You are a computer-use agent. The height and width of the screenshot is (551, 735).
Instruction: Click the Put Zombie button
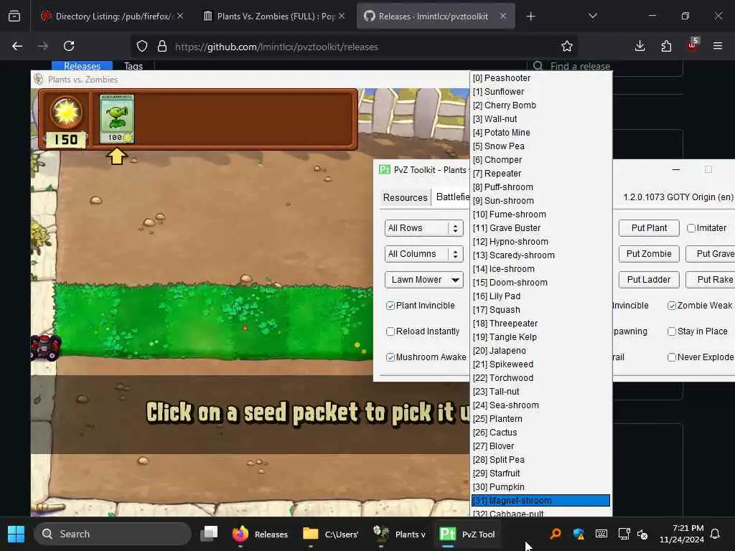(649, 254)
